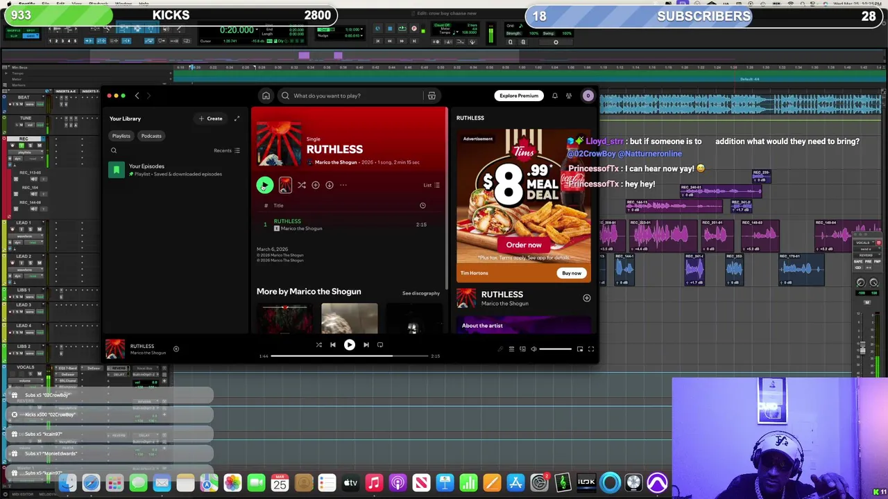Screen dimensions: 888x499
Task: Open the miniplayer from the player bar
Action: (580, 349)
